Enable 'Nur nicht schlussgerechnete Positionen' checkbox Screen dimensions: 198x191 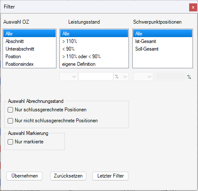(x=10, y=121)
